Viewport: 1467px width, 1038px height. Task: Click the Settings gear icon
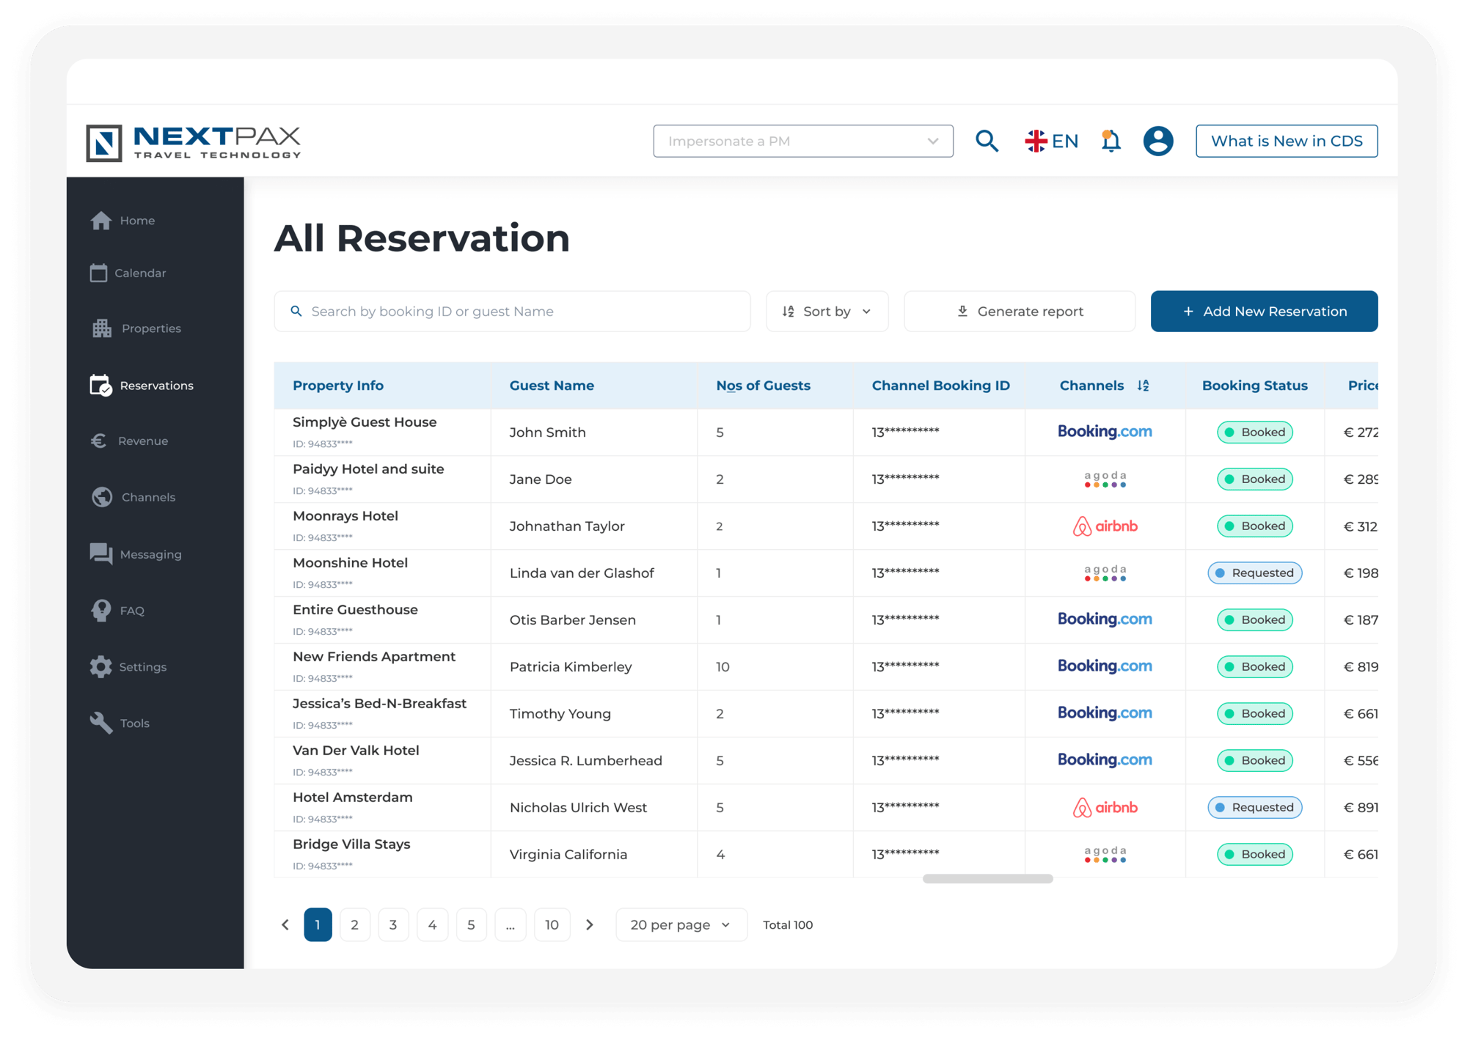click(101, 667)
